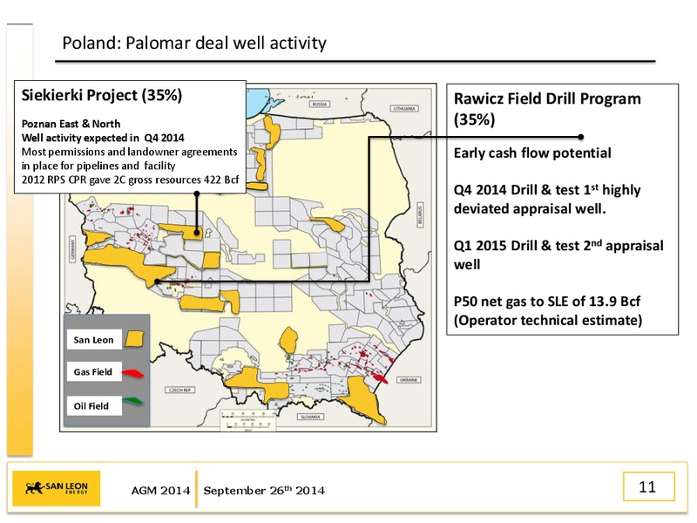The width and height of the screenshot is (697, 523).
Task: Click 'September 26th 2014' footer date
Action: [264, 490]
